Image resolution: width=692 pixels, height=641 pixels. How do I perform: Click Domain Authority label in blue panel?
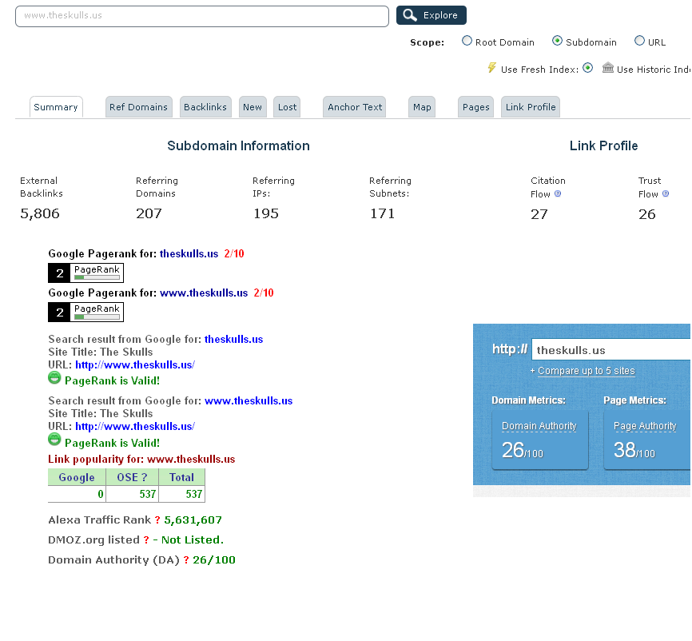coord(539,426)
